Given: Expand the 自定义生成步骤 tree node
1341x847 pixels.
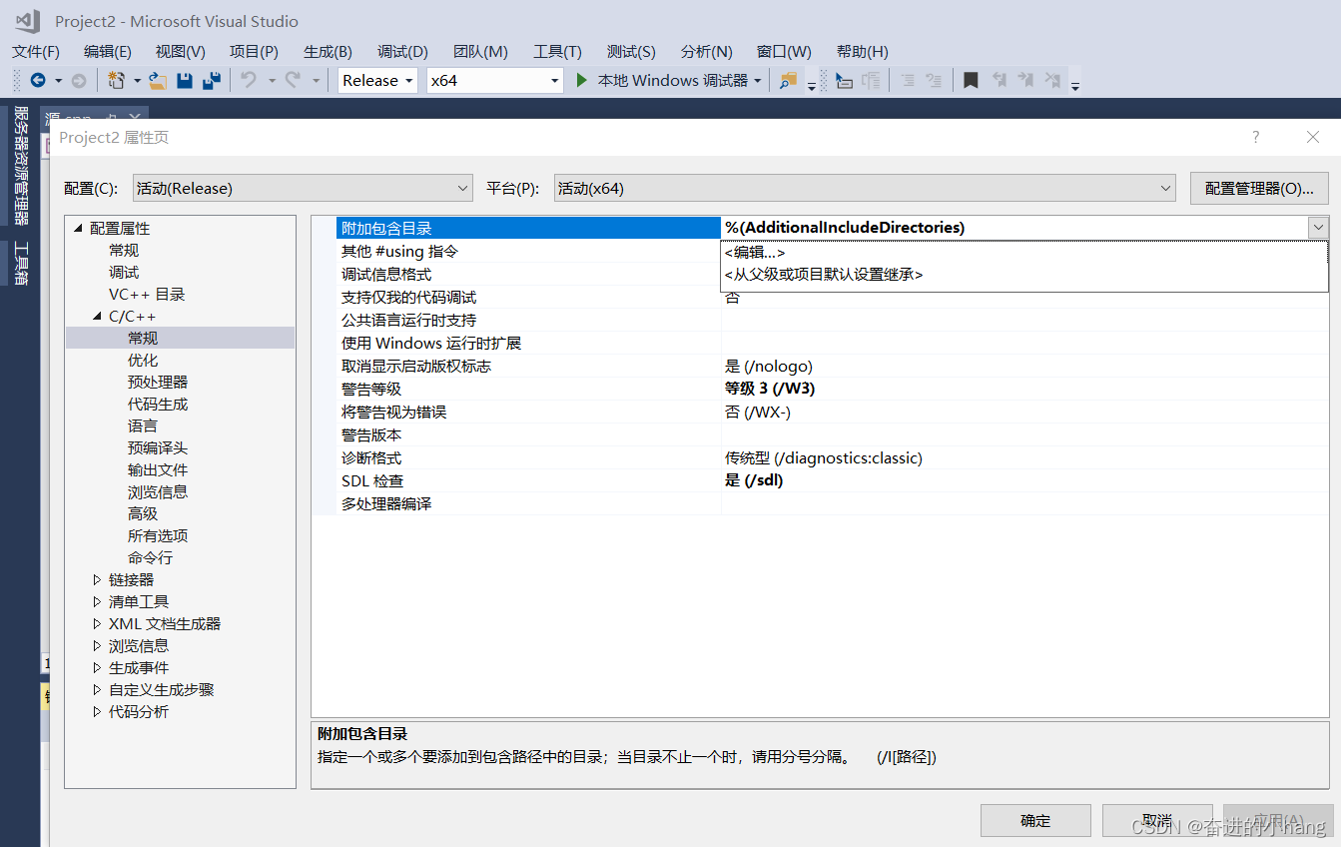Looking at the screenshot, I should tap(97, 689).
